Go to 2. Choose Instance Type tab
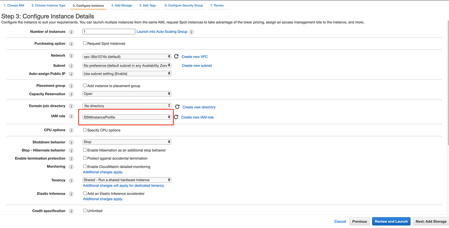 [48, 5]
